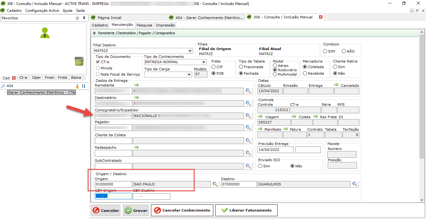Click the green arrow beside Remetente label

[x=137, y=85]
